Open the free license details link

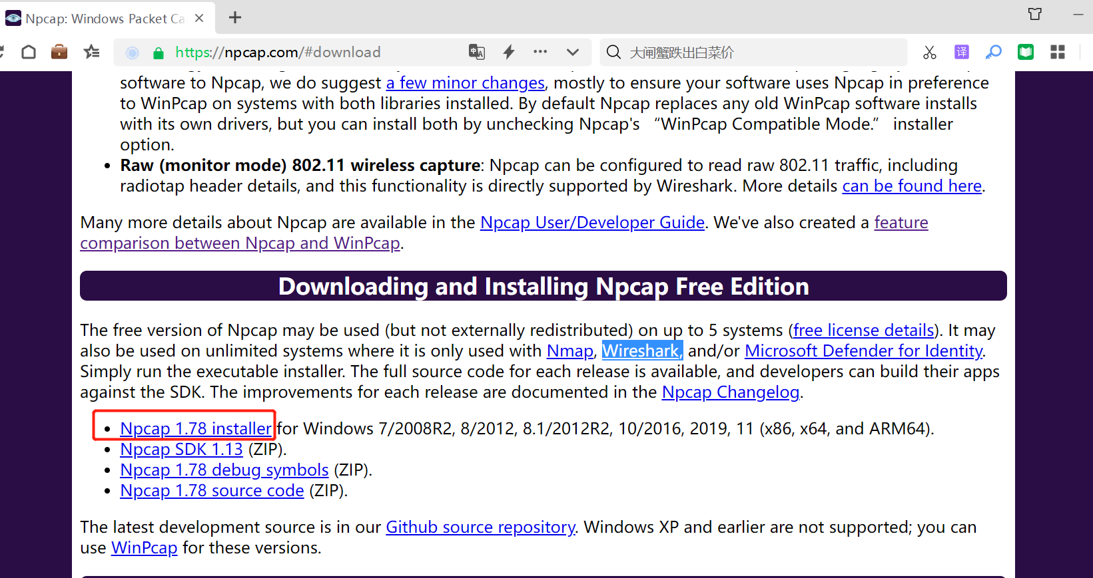(x=864, y=331)
